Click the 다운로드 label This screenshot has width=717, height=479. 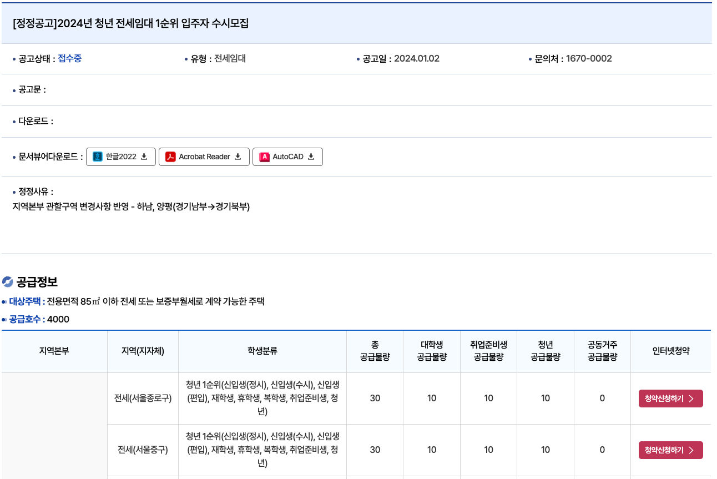(x=36, y=121)
